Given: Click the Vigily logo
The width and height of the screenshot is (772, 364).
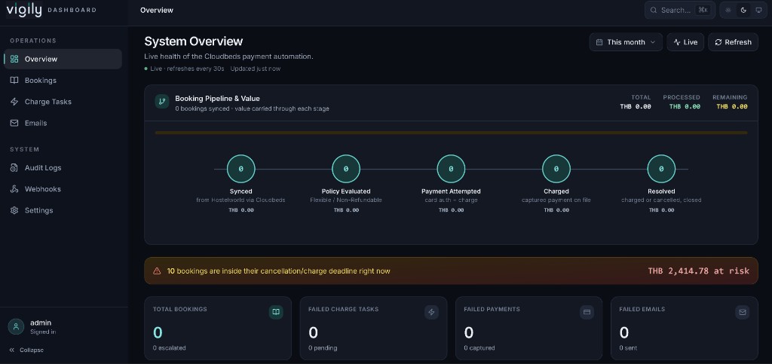Looking at the screenshot, I should point(24,9).
